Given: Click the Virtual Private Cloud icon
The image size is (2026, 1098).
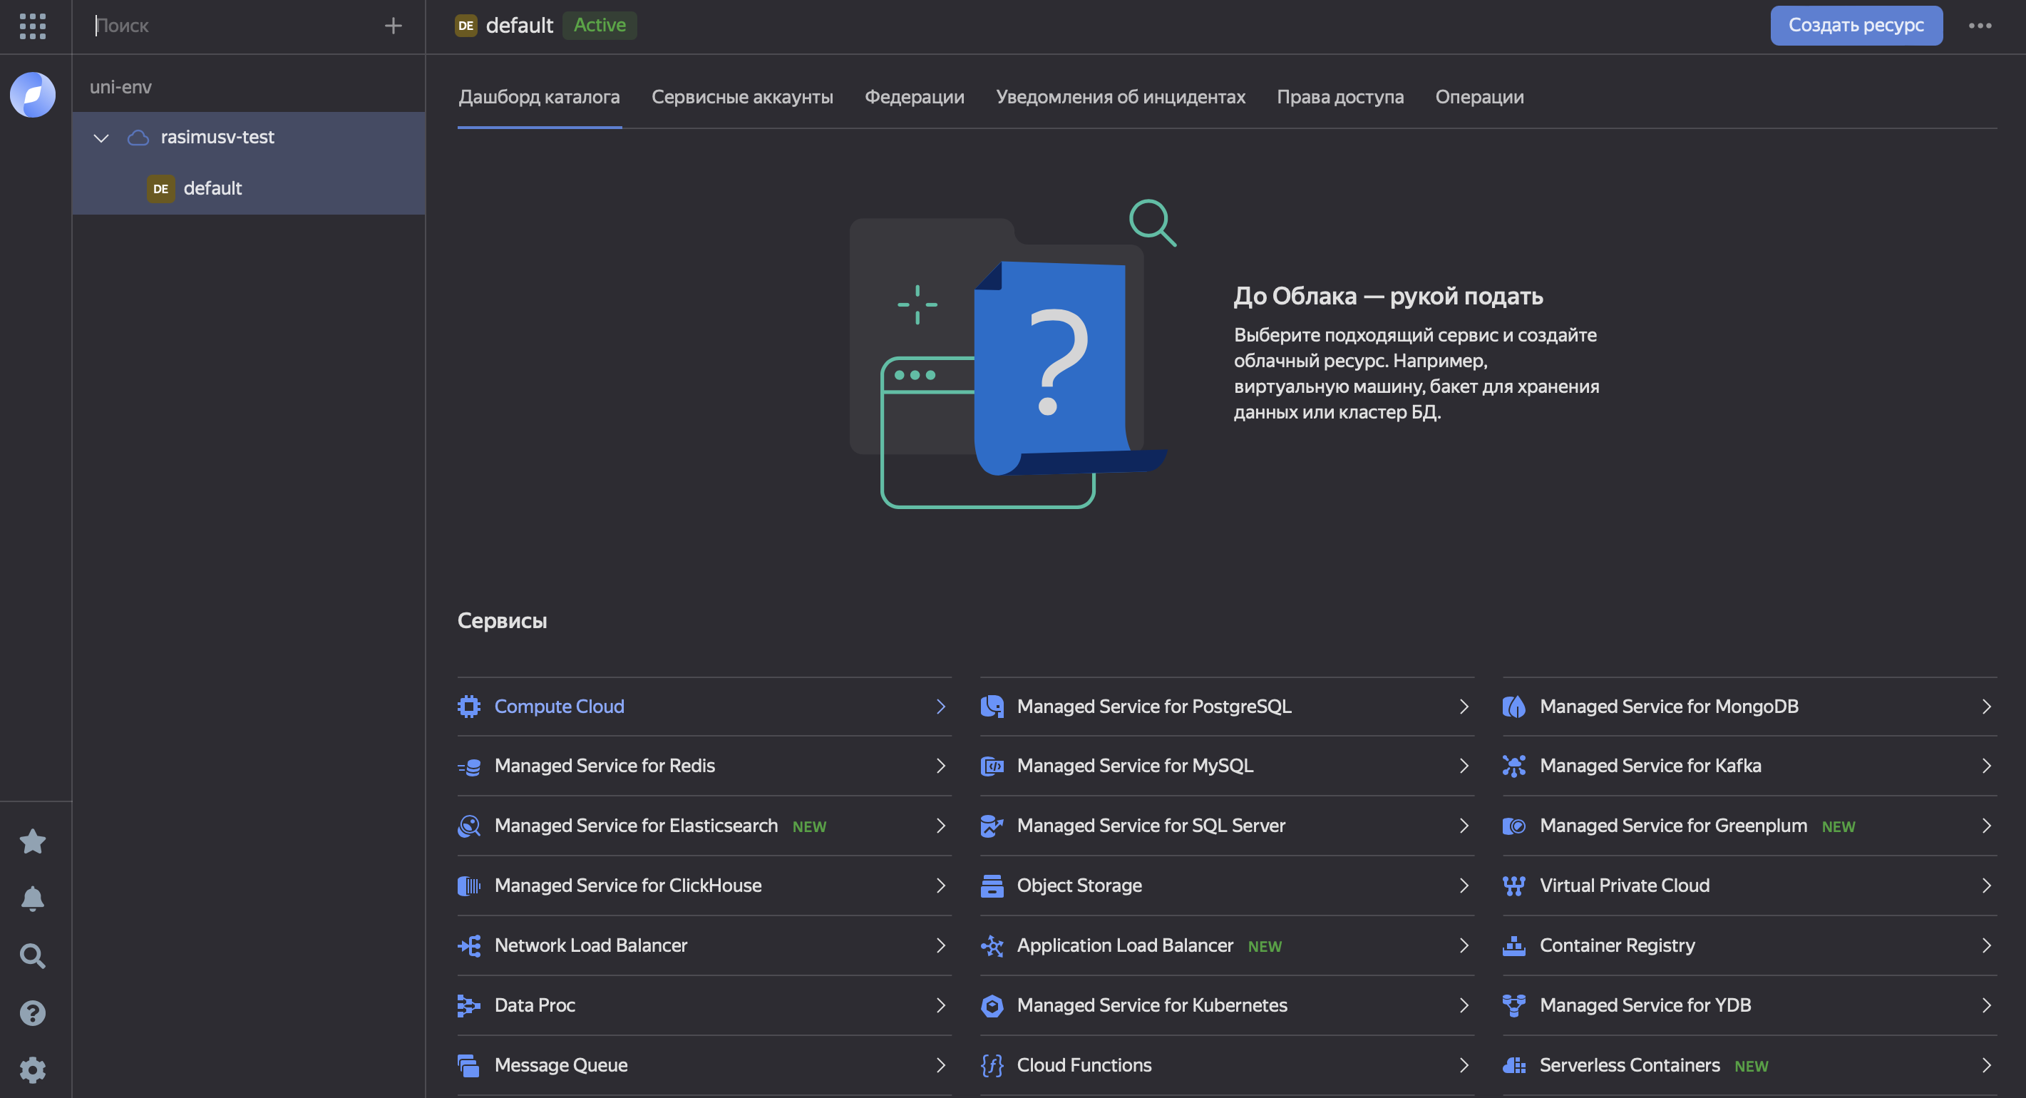Looking at the screenshot, I should 1514,886.
